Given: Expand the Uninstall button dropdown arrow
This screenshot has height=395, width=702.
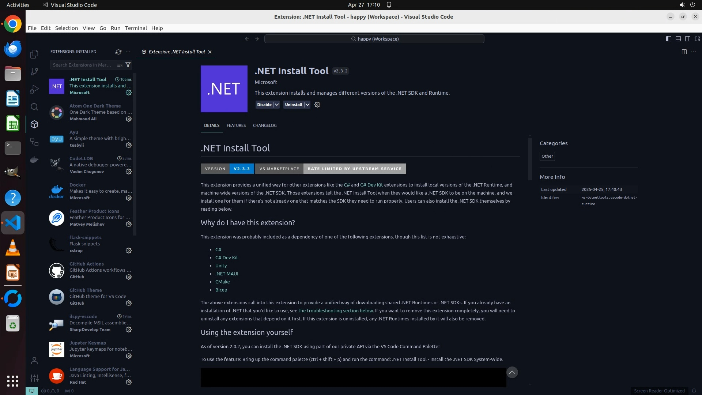Looking at the screenshot, I should (x=307, y=105).
